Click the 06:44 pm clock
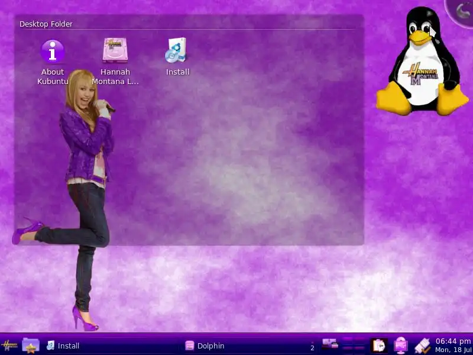 click(453, 341)
